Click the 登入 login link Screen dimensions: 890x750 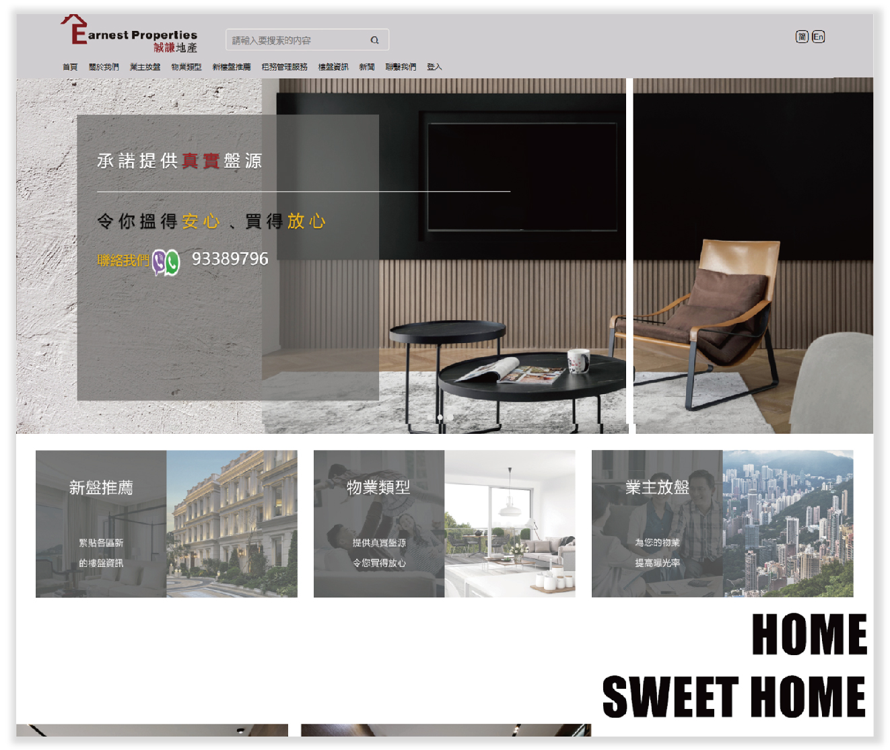(x=434, y=67)
